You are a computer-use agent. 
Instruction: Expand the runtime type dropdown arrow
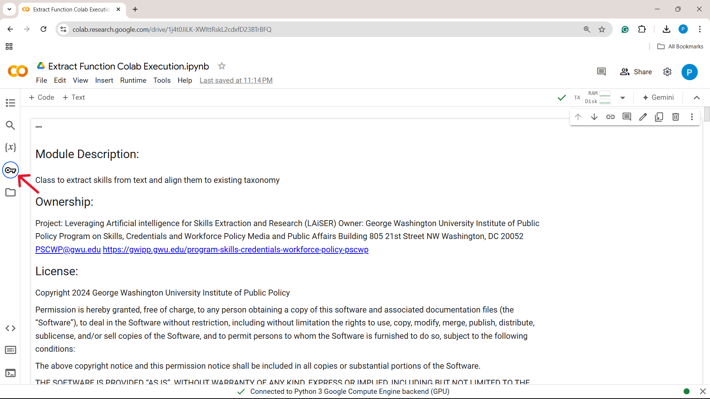pyautogui.click(x=623, y=98)
